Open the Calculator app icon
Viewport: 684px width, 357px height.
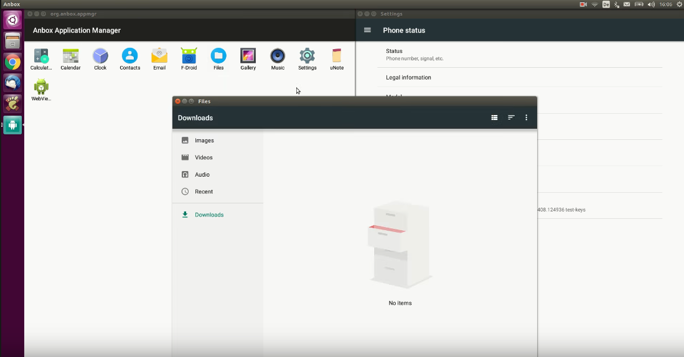[x=41, y=57]
